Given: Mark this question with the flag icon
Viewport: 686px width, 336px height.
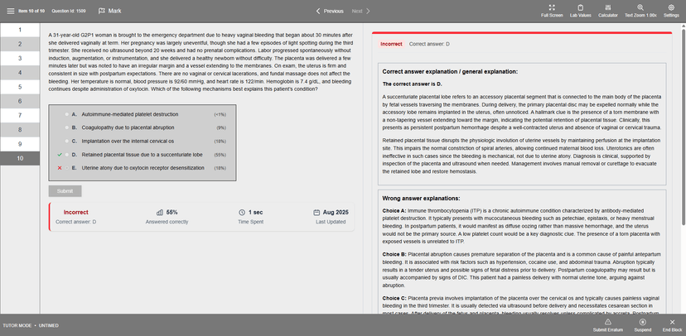Looking at the screenshot, I should coord(102,11).
